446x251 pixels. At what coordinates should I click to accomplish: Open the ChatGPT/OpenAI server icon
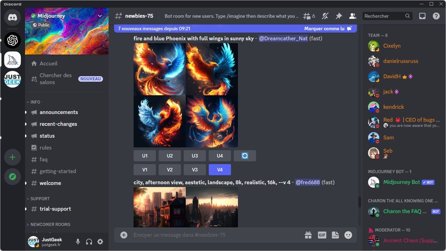(x=13, y=41)
